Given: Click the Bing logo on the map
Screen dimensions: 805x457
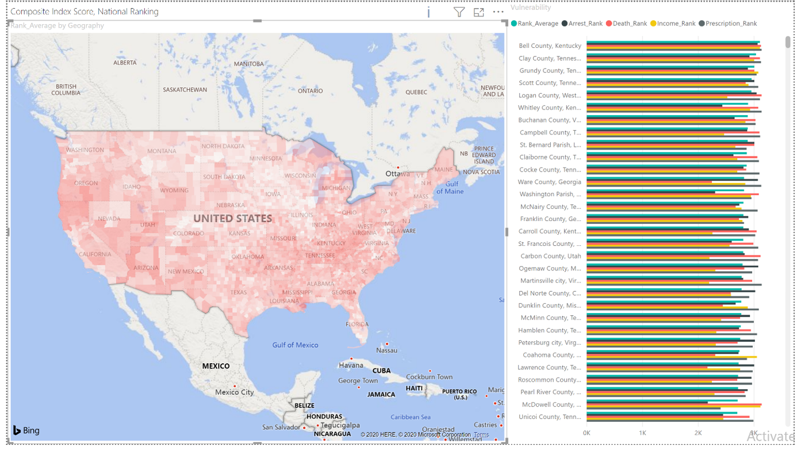Looking at the screenshot, I should (x=26, y=431).
